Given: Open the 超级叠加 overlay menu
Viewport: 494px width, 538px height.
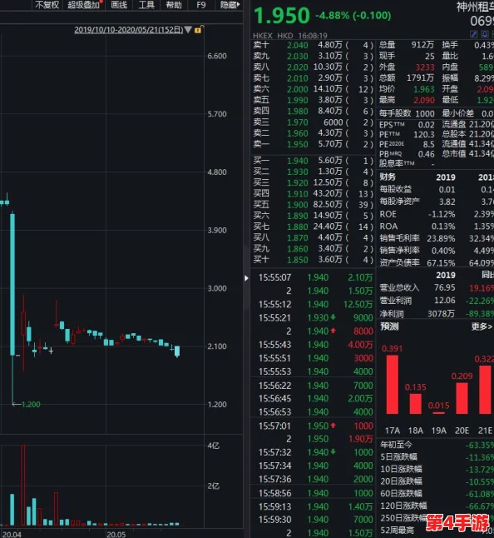Looking at the screenshot, I should (84, 5).
